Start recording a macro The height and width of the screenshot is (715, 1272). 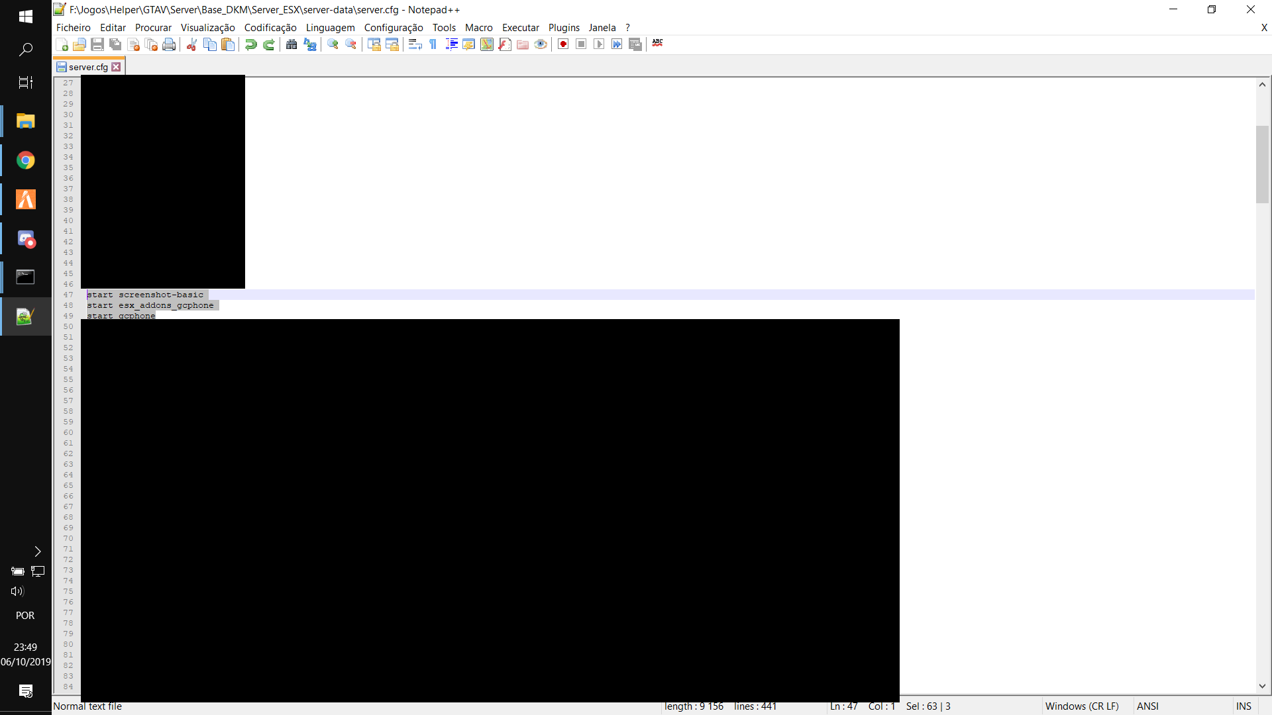(x=562, y=44)
